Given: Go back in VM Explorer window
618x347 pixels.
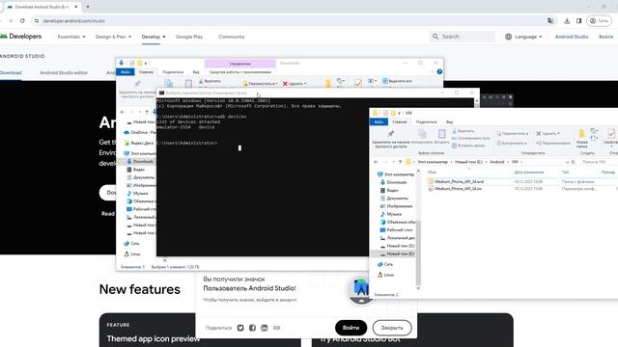Looking at the screenshot, I should (376, 162).
